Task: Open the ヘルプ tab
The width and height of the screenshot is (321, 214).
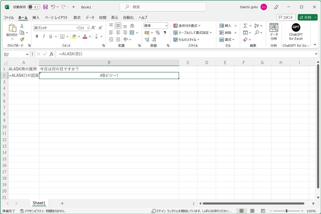Action: [x=143, y=17]
